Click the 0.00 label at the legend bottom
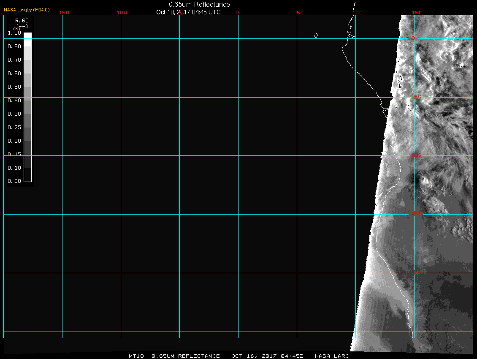 click(x=14, y=181)
